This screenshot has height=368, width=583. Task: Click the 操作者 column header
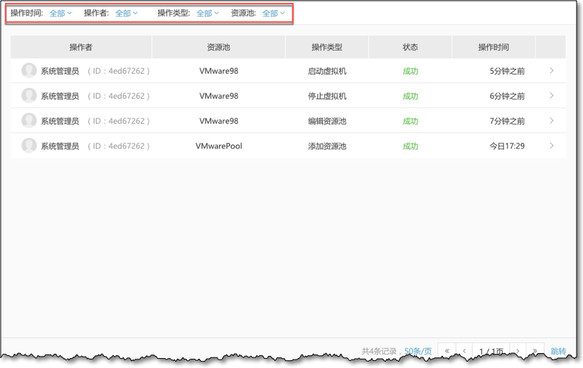click(81, 47)
